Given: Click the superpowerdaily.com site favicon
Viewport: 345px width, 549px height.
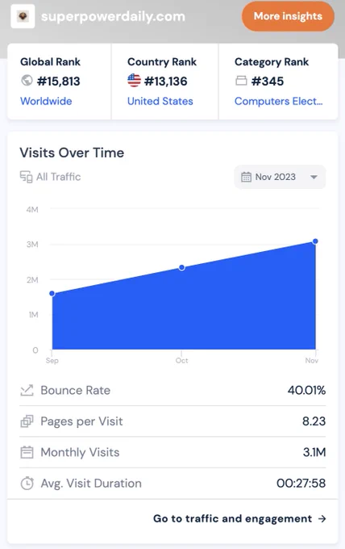Looking at the screenshot, I should click(x=23, y=16).
